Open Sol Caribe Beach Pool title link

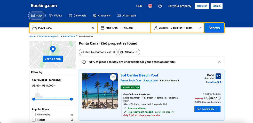coord(139,75)
